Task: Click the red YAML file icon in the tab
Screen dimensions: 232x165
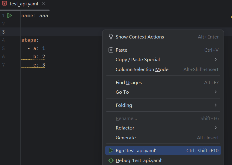Action: tap(5, 4)
